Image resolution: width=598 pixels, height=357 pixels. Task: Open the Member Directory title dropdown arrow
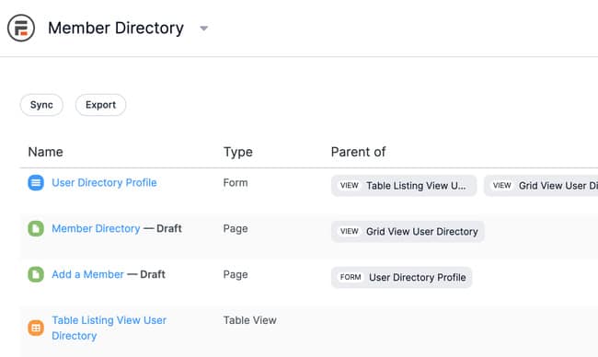pos(204,29)
